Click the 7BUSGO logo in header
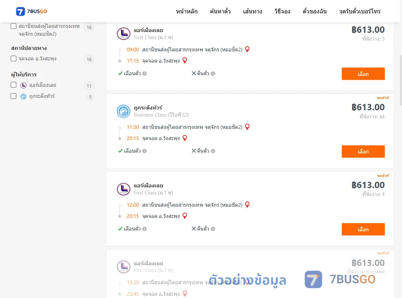This screenshot has height=298, width=402. [x=32, y=11]
